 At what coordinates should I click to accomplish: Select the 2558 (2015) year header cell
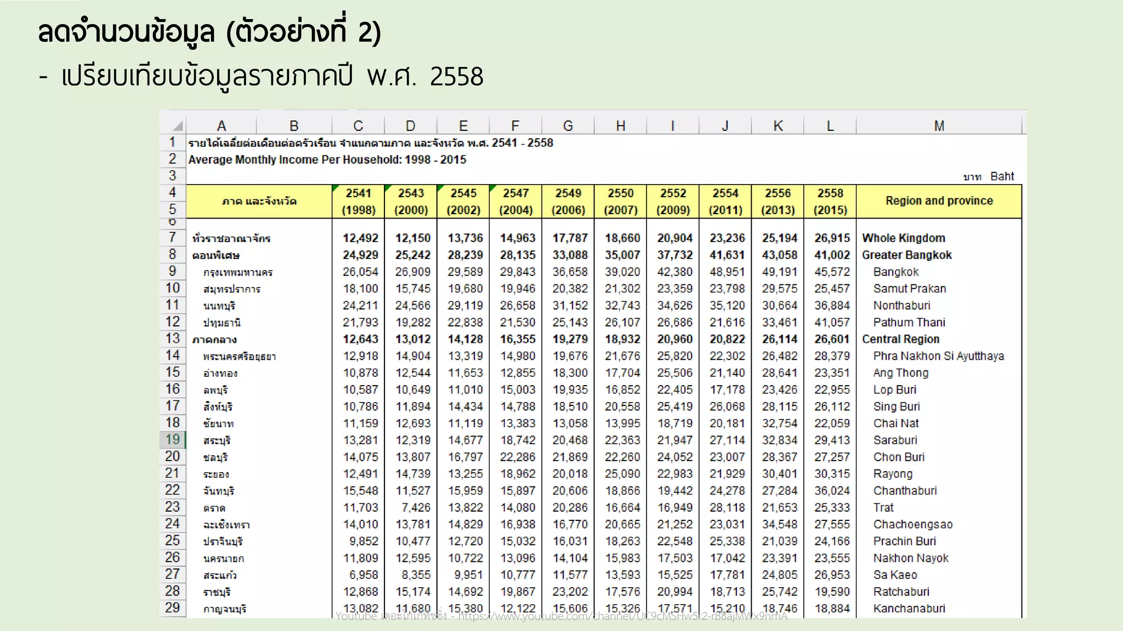point(830,201)
